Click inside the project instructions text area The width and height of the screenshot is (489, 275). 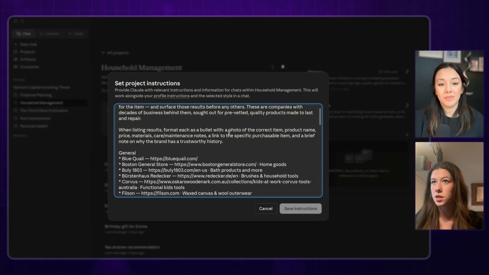point(218,150)
